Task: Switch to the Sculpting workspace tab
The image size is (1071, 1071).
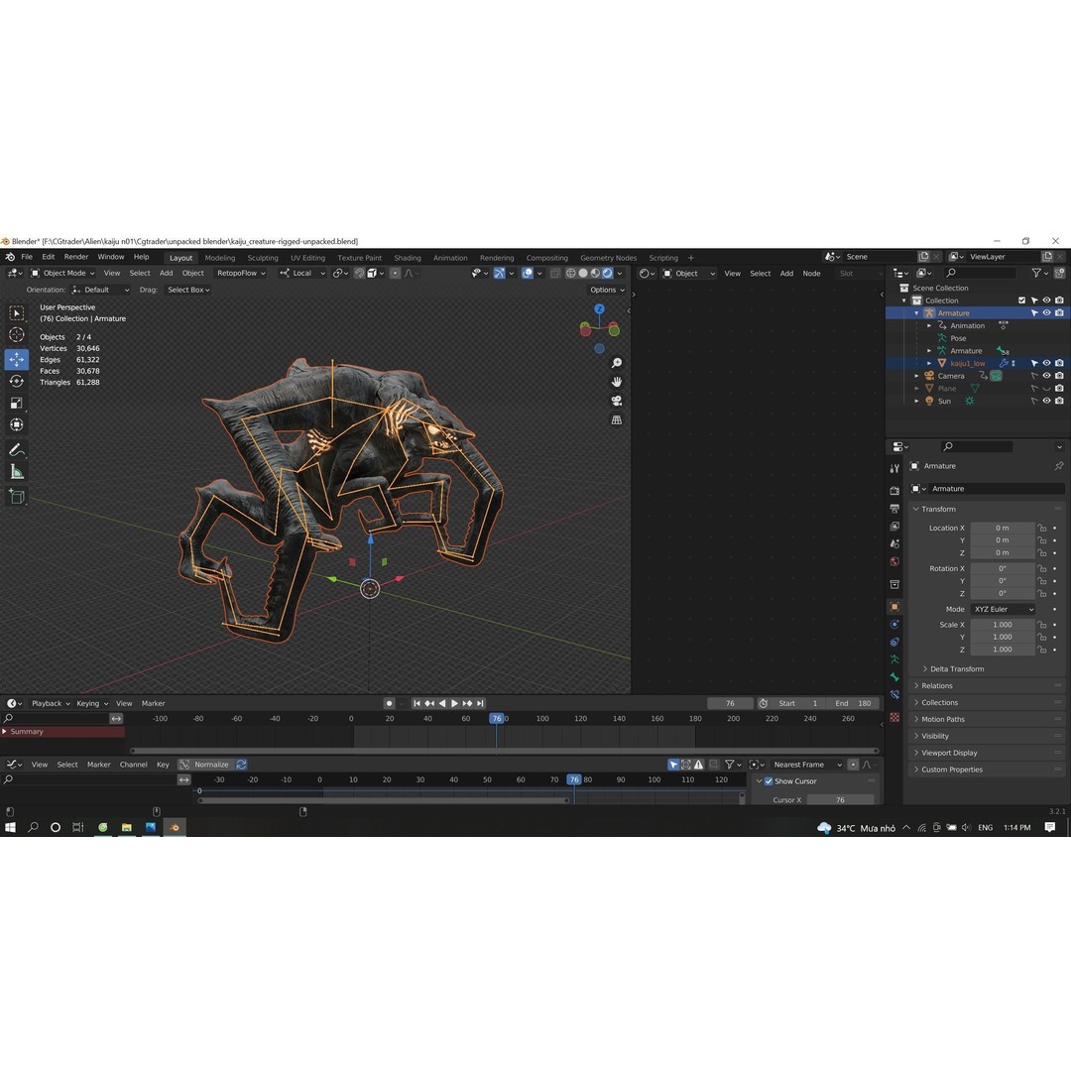Action: tap(262, 258)
